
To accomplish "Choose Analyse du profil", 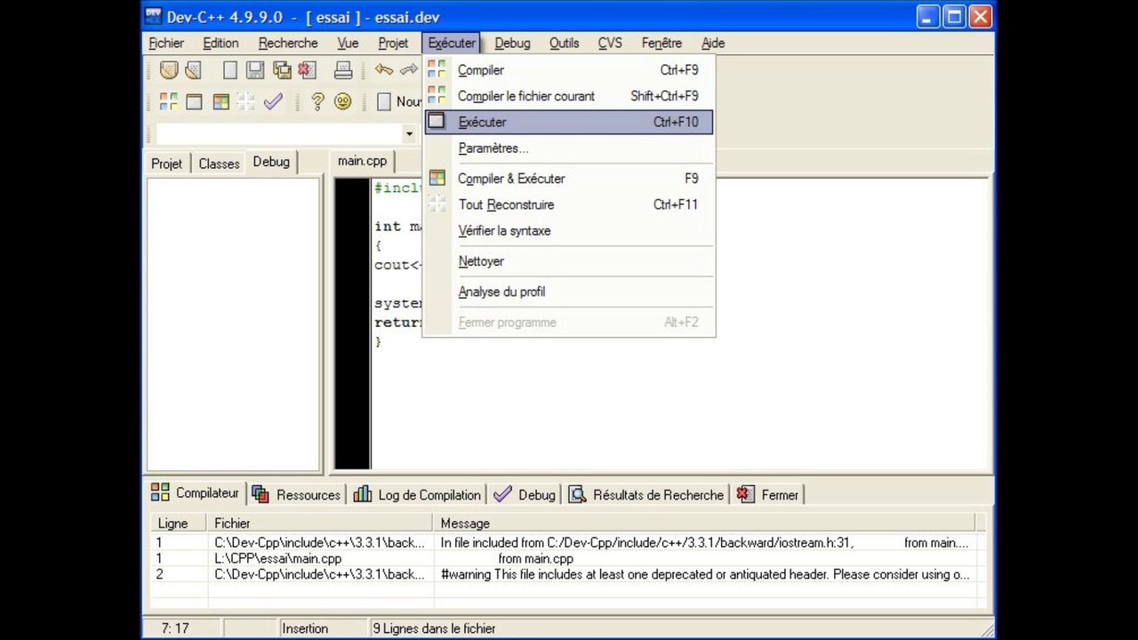I will pos(569,292).
